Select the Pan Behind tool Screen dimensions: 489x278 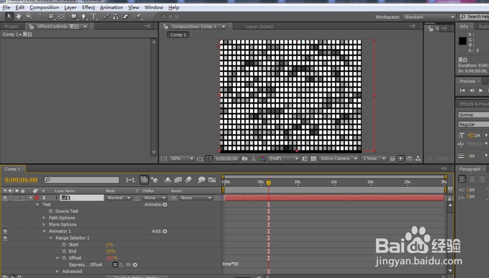pos(62,17)
